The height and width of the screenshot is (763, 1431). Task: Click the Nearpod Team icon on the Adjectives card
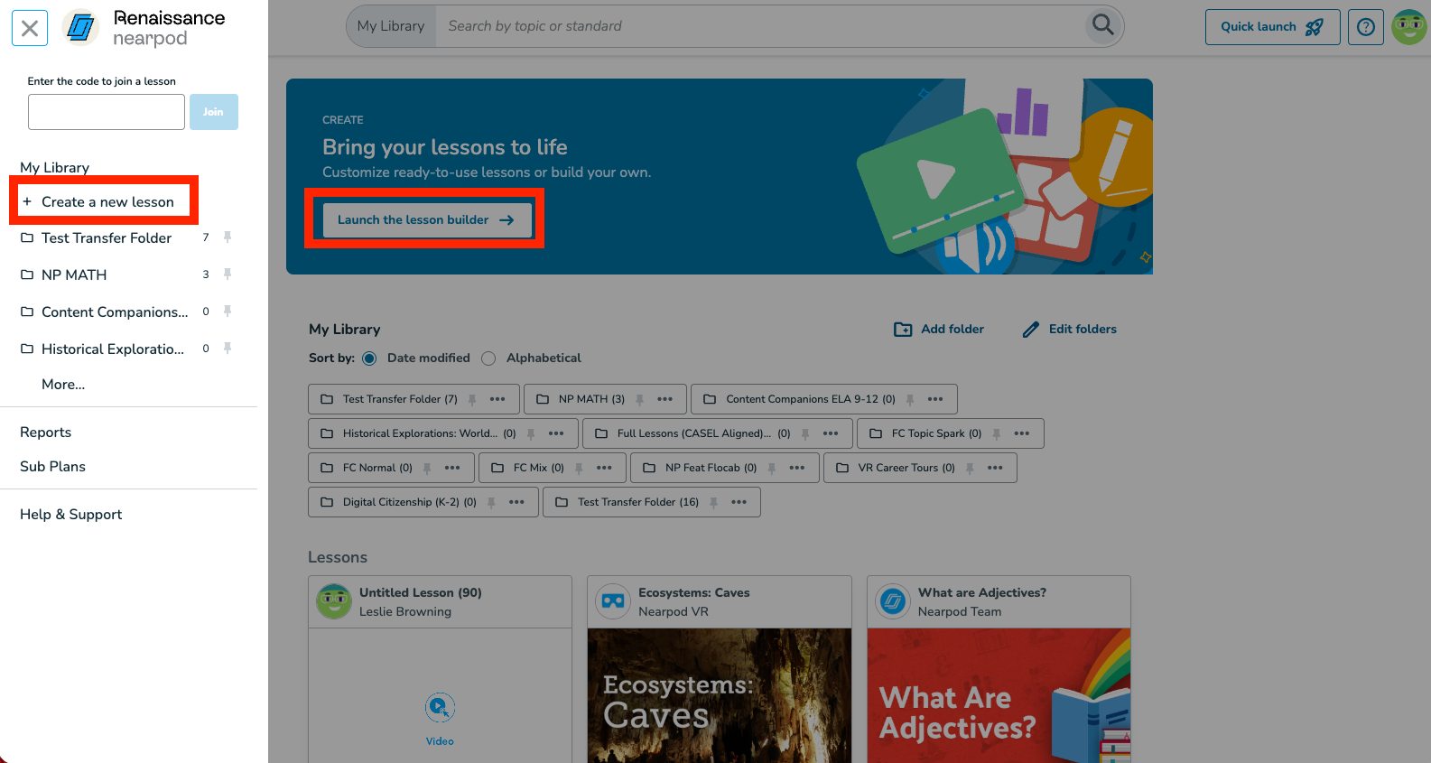coord(893,601)
